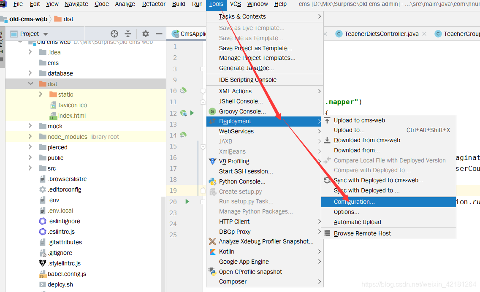Select Open CProfile snapshot
Screen dimensions: 480x292
[265, 272]
